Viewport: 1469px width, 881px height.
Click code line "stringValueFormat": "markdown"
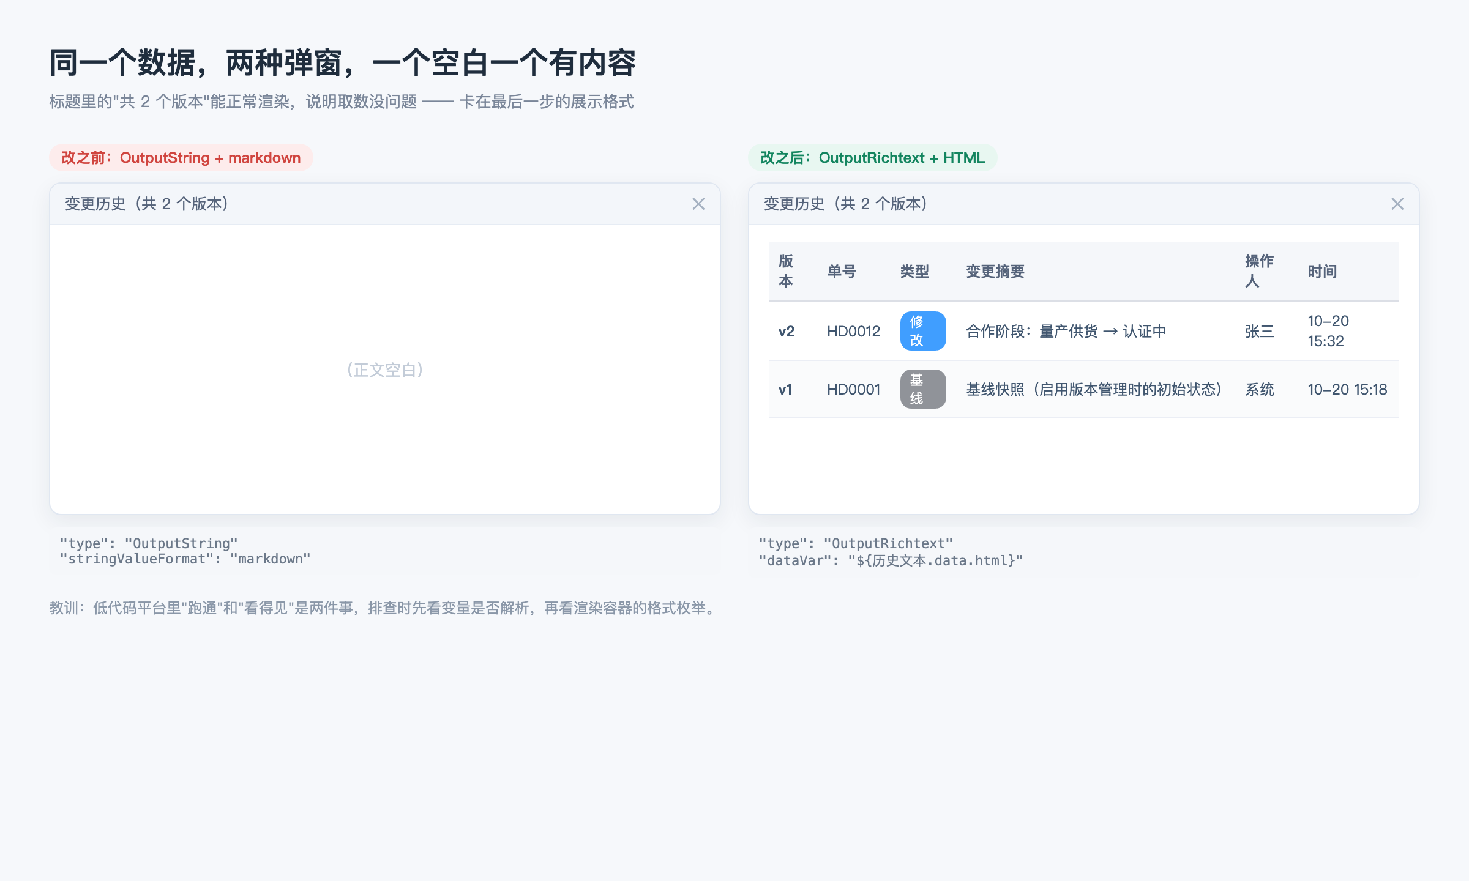pyautogui.click(x=185, y=559)
